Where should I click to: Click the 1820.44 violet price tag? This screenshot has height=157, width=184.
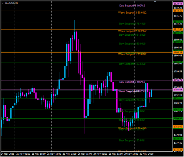click(x=178, y=4)
